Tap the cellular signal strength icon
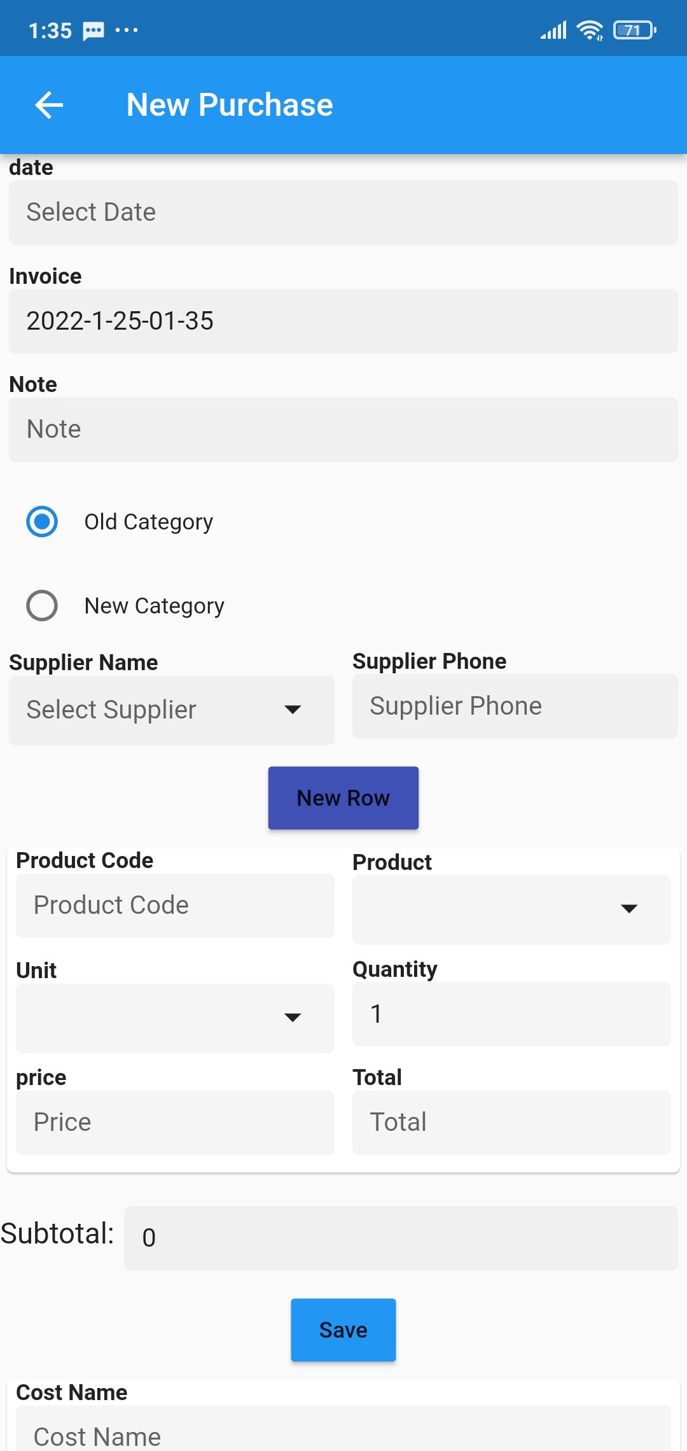Viewport: 687px width, 1451px height. tap(553, 30)
